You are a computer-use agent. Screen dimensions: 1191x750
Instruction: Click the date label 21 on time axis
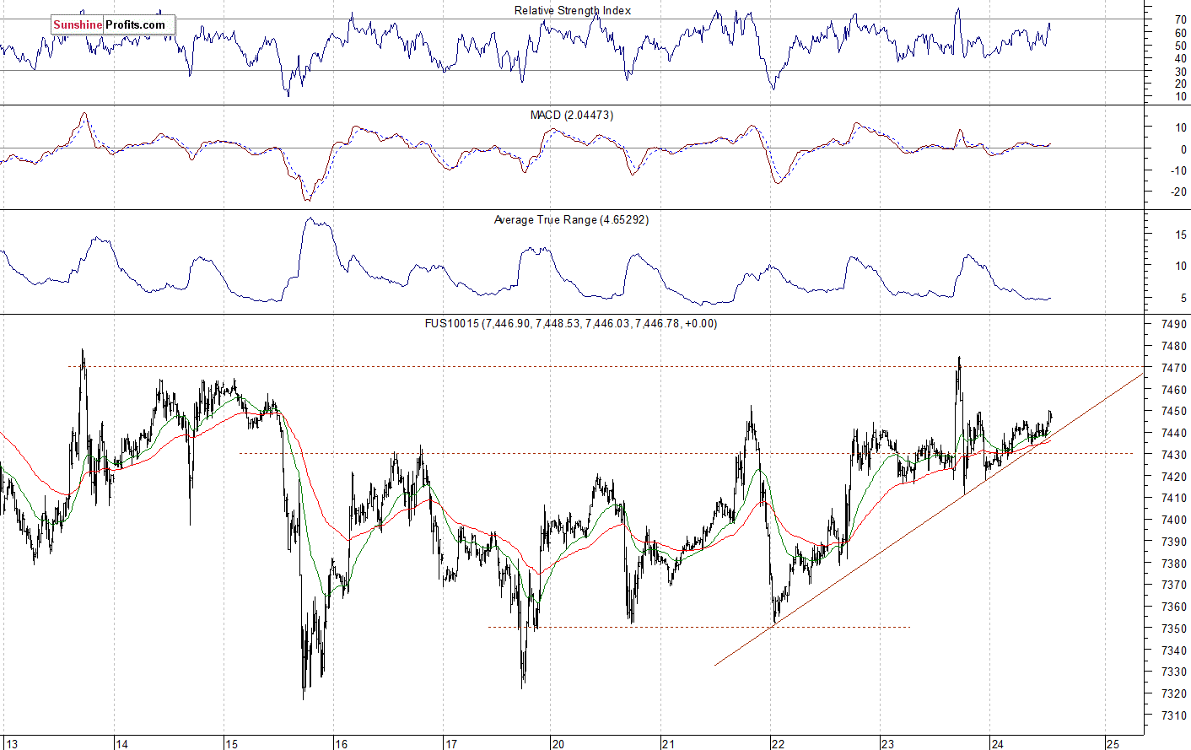pyautogui.click(x=668, y=744)
